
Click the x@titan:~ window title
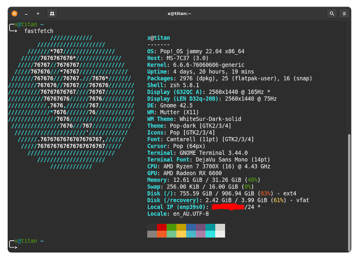click(x=179, y=13)
